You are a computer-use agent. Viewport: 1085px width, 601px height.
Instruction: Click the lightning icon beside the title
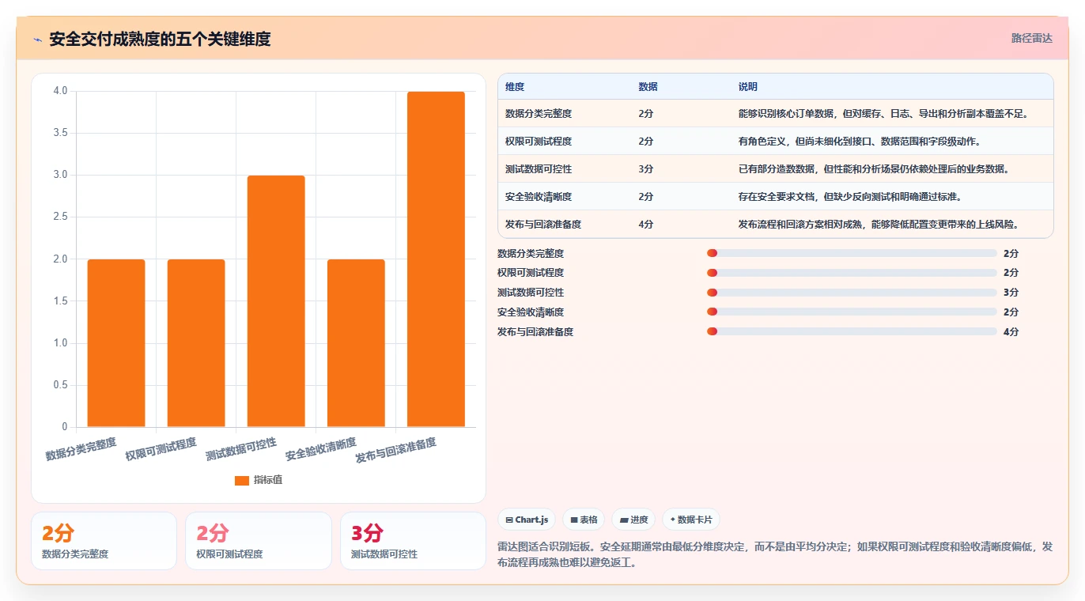37,40
